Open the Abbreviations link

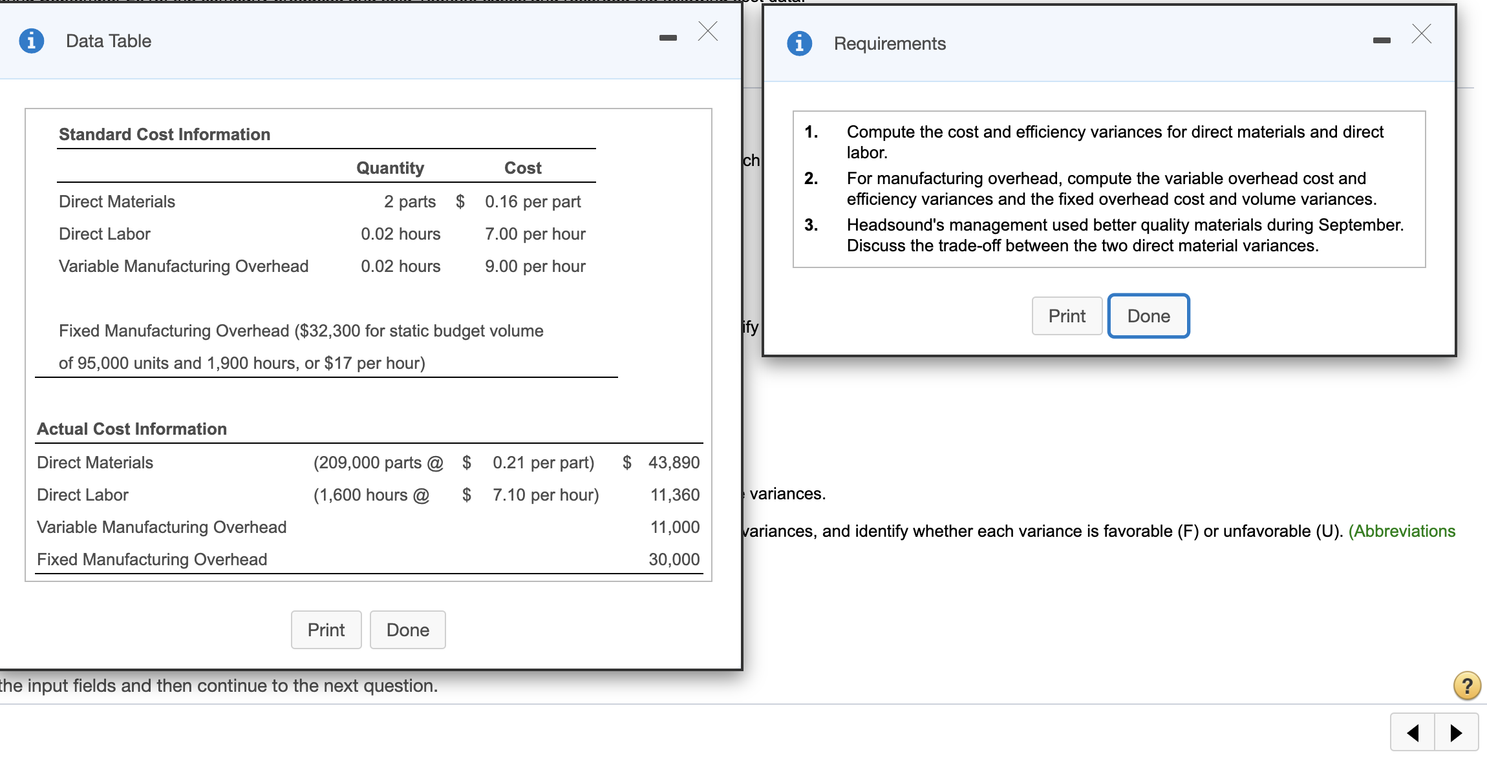(1403, 531)
